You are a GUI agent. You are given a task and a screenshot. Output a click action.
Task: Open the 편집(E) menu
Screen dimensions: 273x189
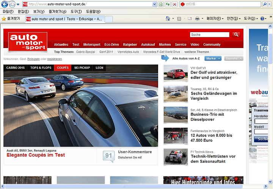click(24, 12)
